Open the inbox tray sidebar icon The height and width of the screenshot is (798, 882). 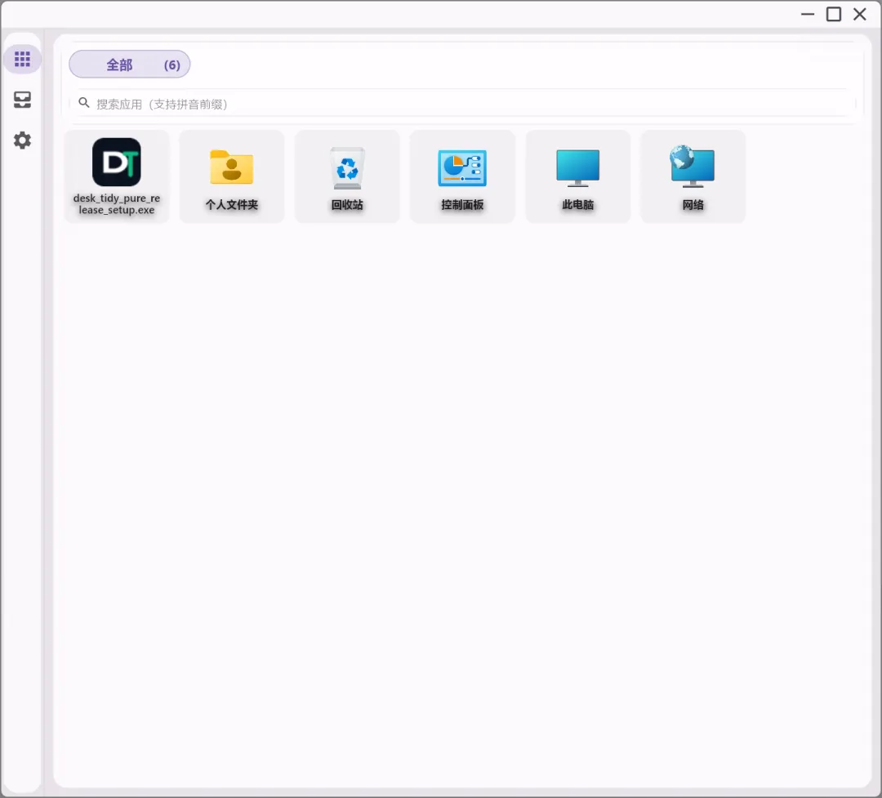(x=22, y=100)
